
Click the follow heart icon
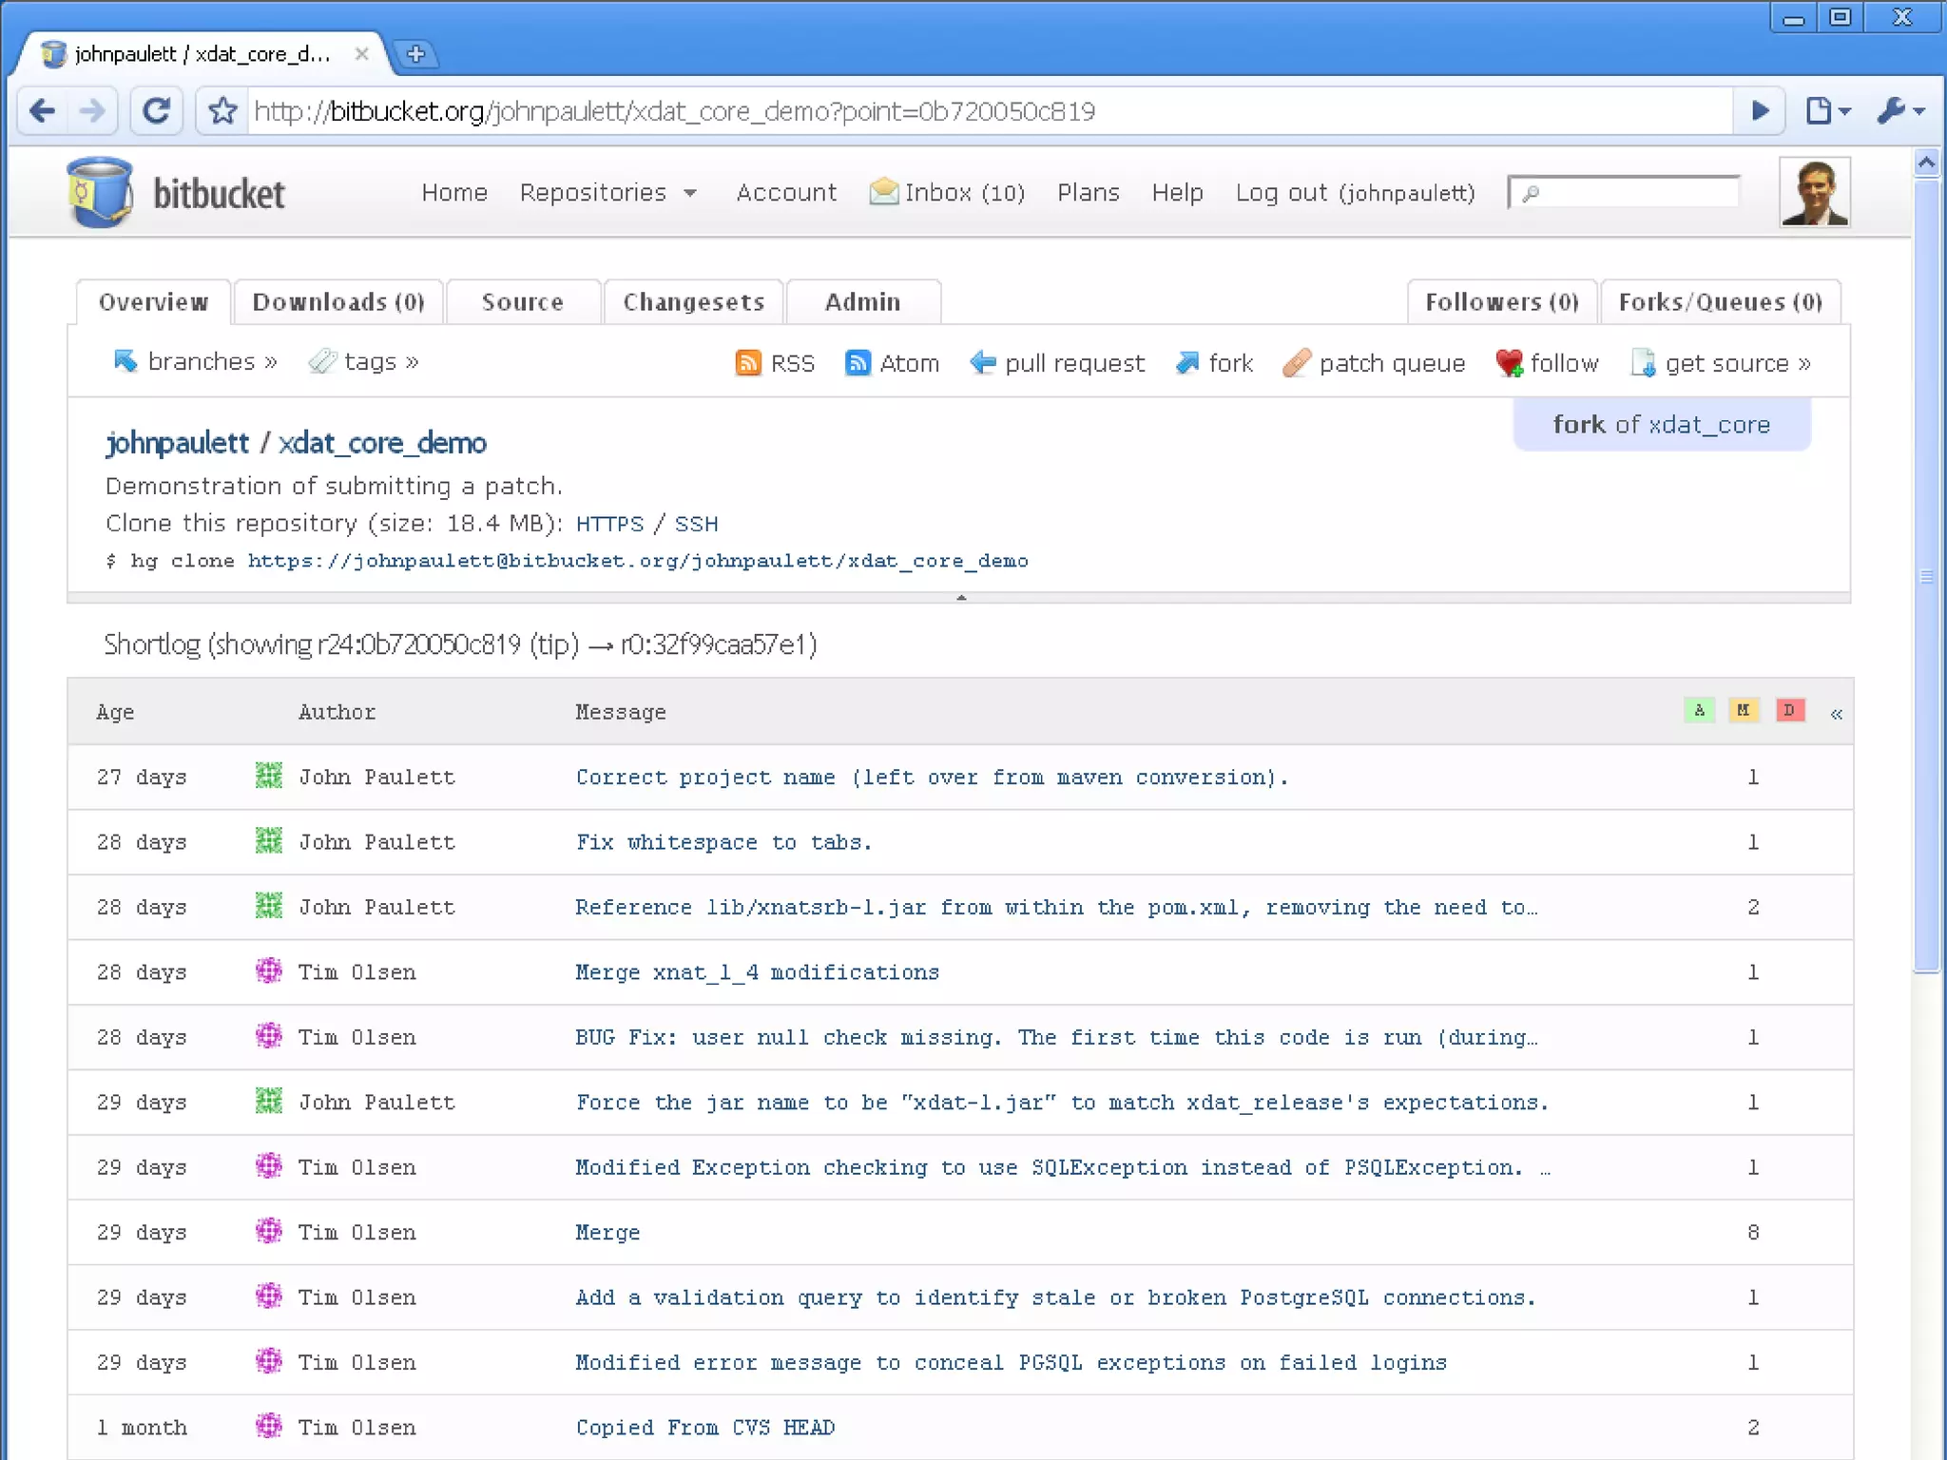[1509, 363]
